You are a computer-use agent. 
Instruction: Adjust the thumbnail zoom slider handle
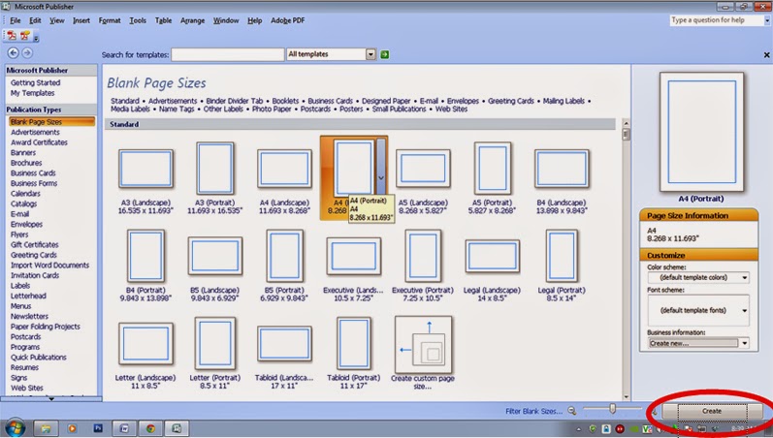[612, 408]
